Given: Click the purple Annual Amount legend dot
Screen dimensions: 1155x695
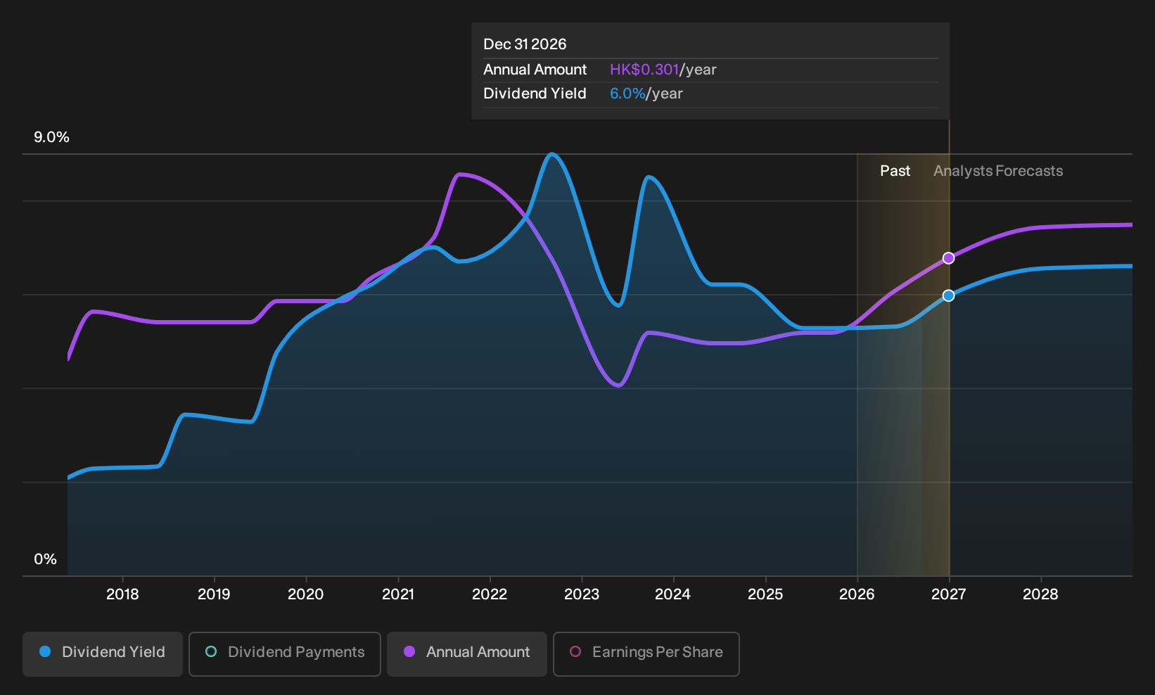Looking at the screenshot, I should (409, 652).
